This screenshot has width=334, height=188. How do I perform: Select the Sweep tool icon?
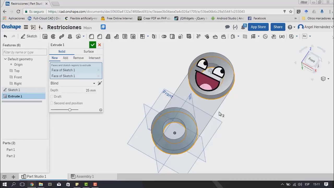point(62,36)
